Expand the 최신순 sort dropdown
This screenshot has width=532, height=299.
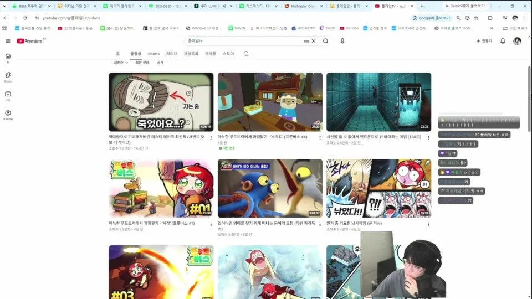coord(121,63)
